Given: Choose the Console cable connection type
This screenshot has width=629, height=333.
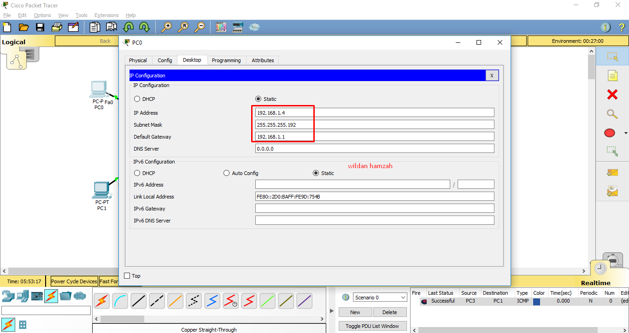Looking at the screenshot, I should [x=120, y=301].
